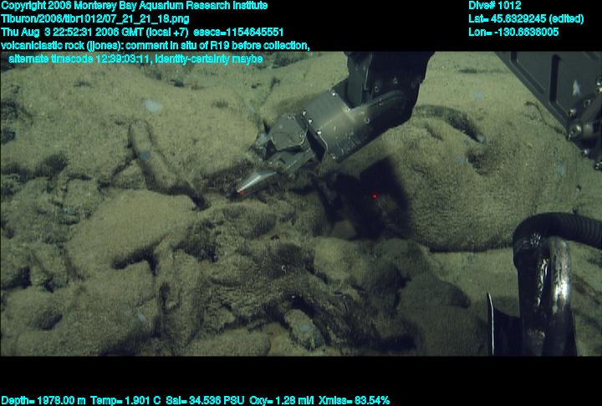Click the Dive# 1012 label
The image size is (602, 406).
pos(495,6)
